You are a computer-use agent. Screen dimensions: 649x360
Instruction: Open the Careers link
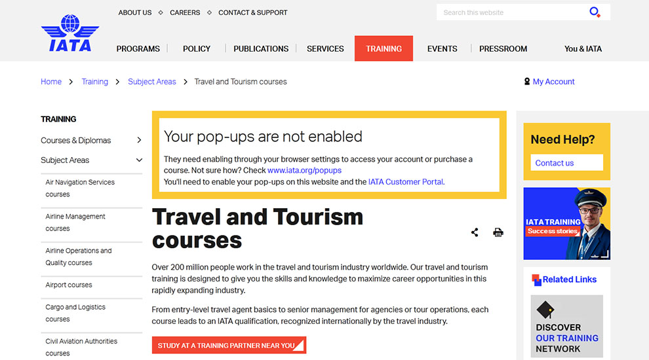click(x=185, y=12)
